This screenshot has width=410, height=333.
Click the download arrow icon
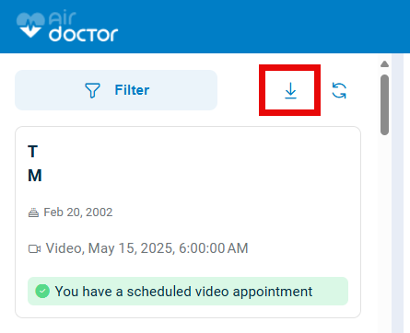290,90
